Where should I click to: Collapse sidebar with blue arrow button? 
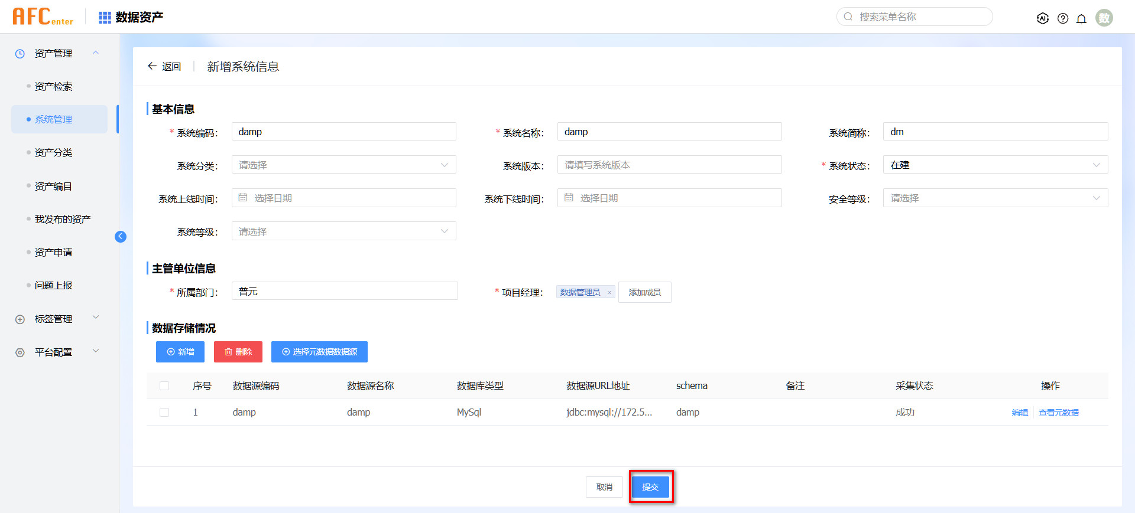click(x=121, y=237)
